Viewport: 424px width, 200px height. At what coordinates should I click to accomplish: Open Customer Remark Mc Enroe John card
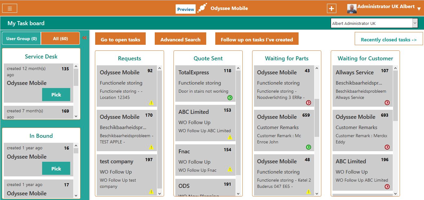coord(284,130)
